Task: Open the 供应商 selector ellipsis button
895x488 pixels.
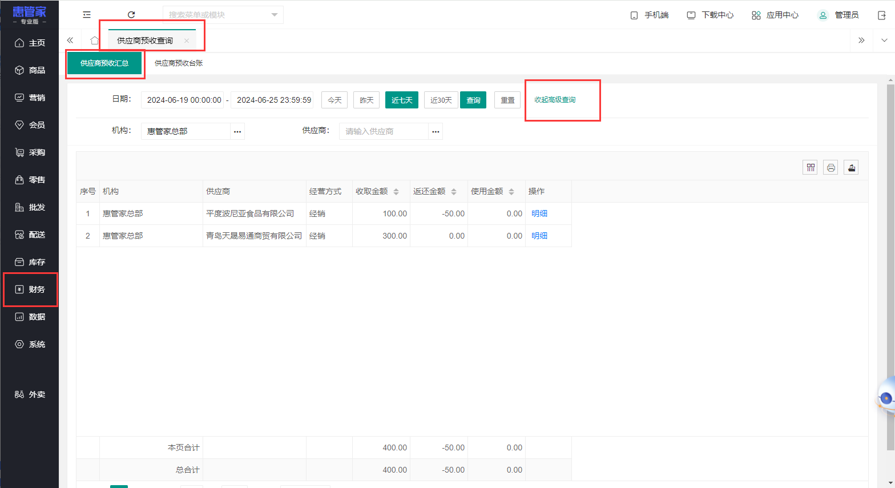Action: point(436,131)
